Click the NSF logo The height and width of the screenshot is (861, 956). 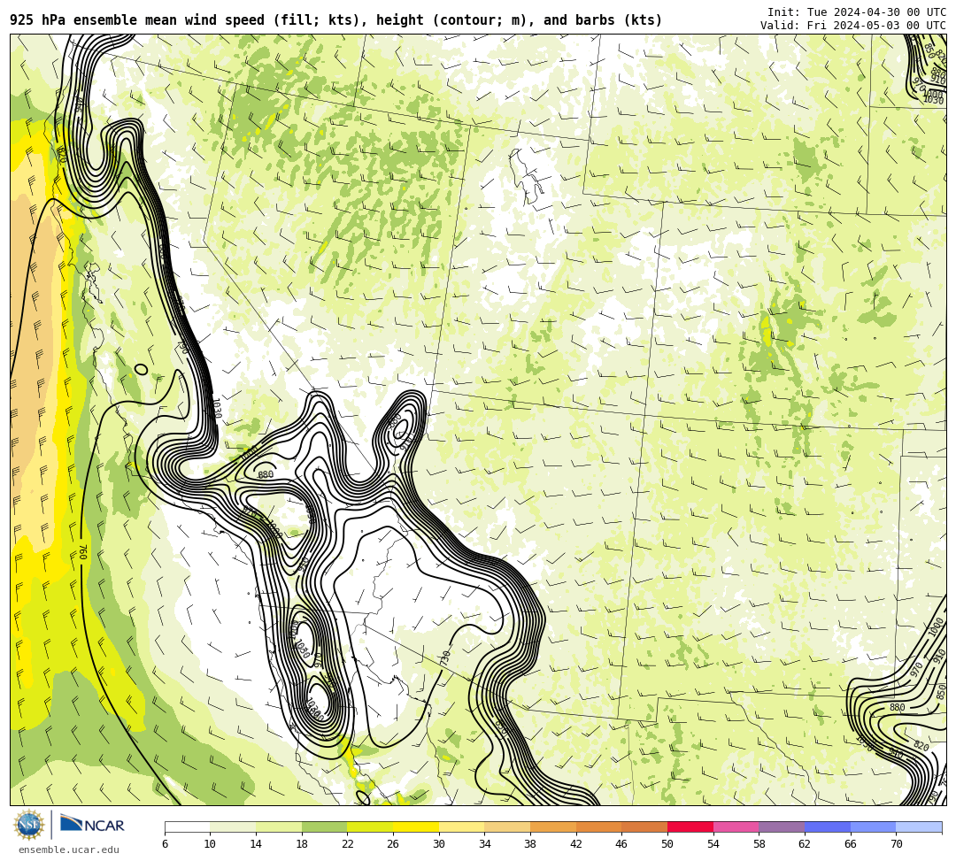[29, 825]
